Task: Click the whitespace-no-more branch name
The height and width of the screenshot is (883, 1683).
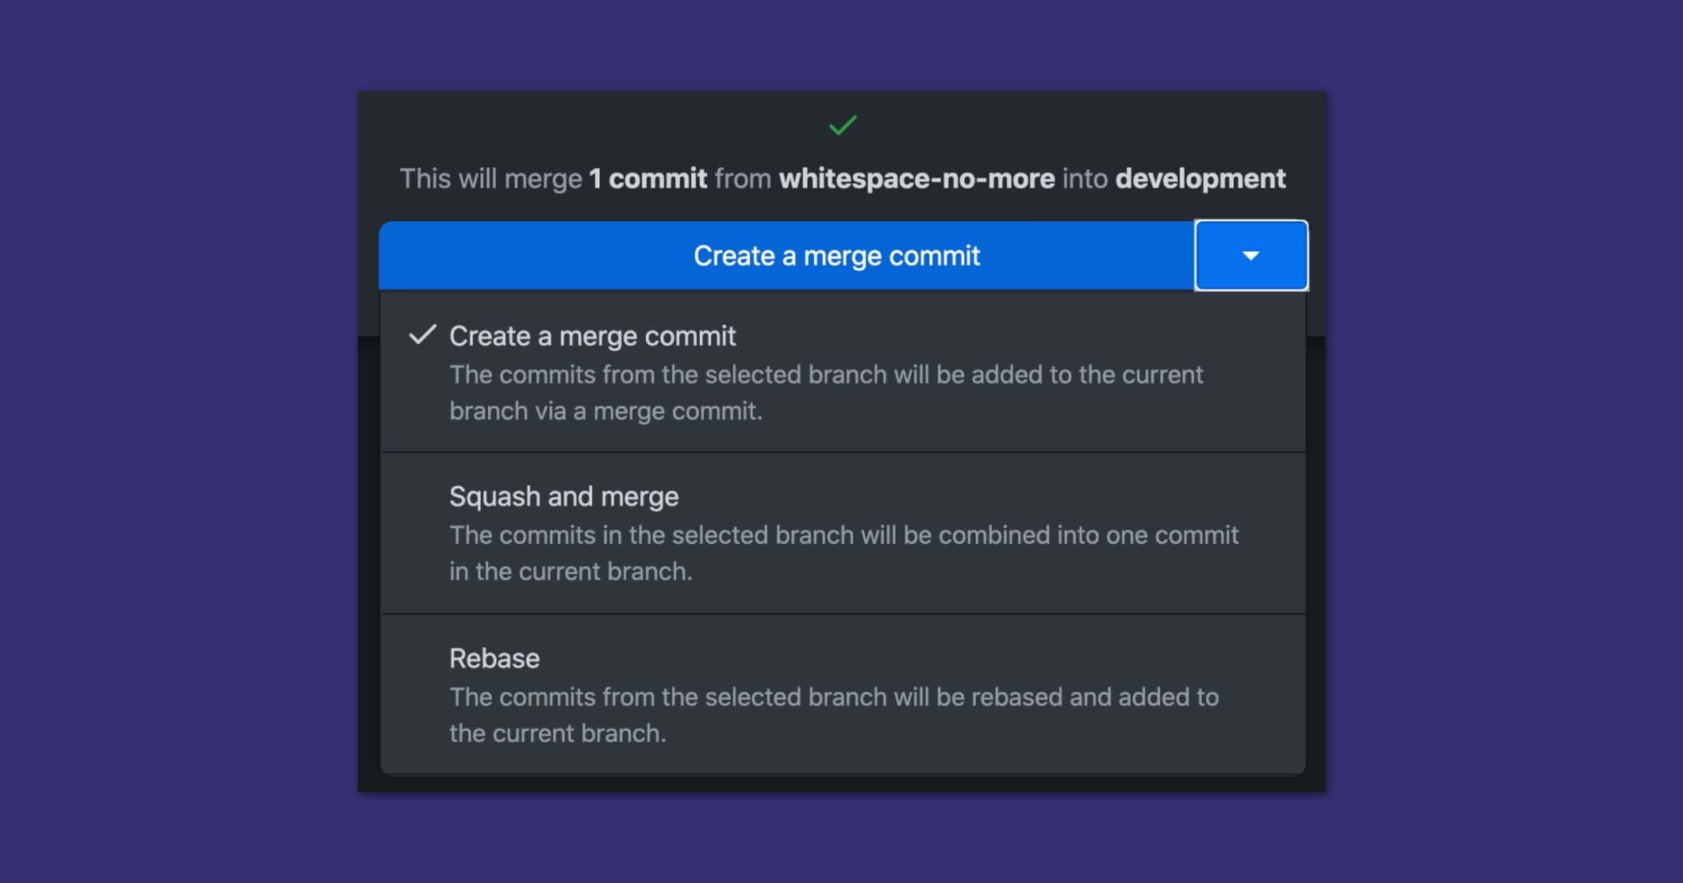Action: (x=917, y=179)
